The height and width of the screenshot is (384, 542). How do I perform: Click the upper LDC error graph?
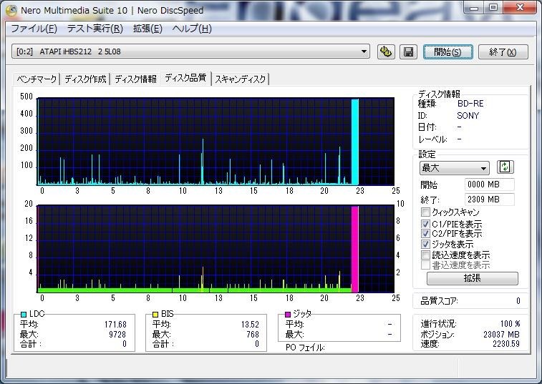216,142
